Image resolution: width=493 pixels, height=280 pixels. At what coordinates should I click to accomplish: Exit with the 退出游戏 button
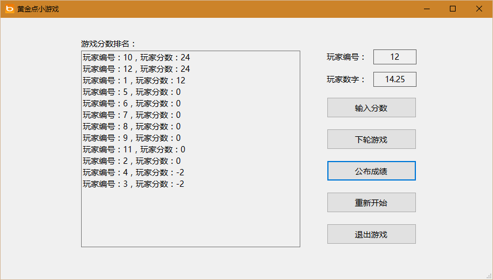[x=371, y=234]
